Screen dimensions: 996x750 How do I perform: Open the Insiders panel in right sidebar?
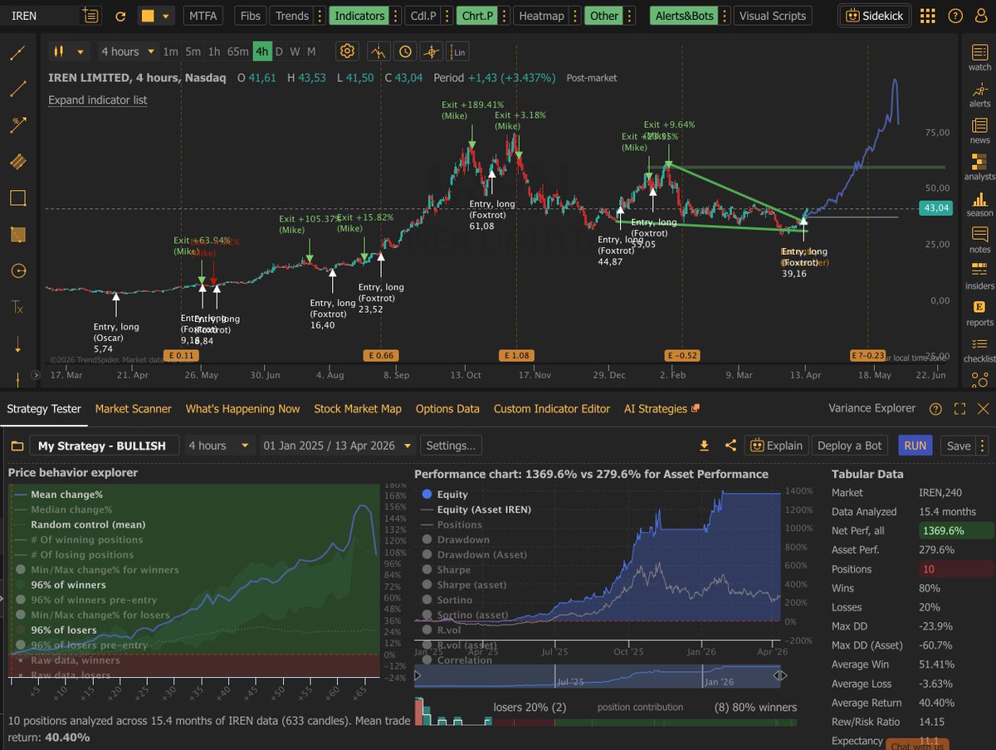click(x=979, y=274)
